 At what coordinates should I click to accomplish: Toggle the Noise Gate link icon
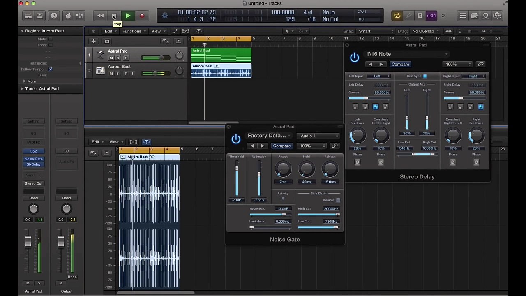tap(335, 146)
